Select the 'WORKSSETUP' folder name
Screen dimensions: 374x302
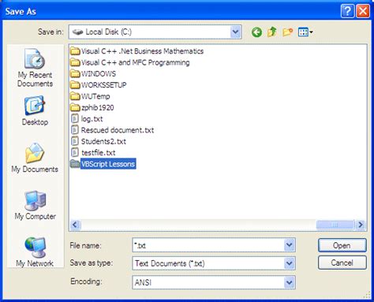pos(103,85)
